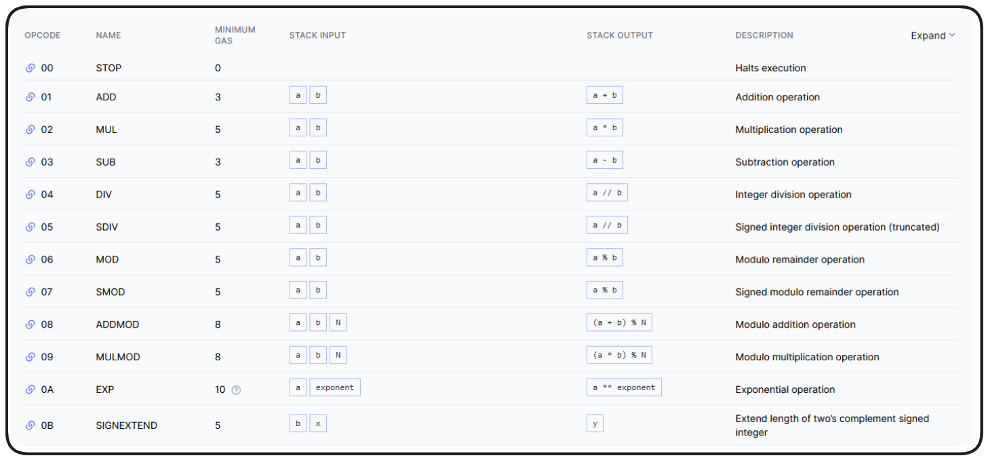Image resolution: width=988 pixels, height=460 pixels.
Task: Click the anchor link icon beside SUB
Action: pyautogui.click(x=31, y=162)
